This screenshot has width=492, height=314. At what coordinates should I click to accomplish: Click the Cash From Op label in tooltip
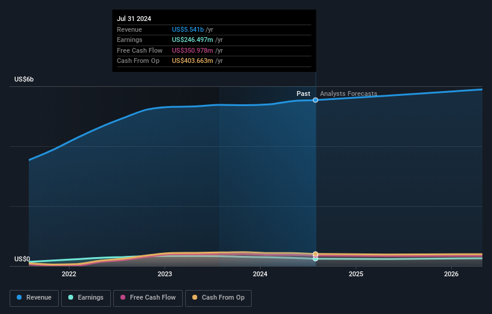click(138, 61)
